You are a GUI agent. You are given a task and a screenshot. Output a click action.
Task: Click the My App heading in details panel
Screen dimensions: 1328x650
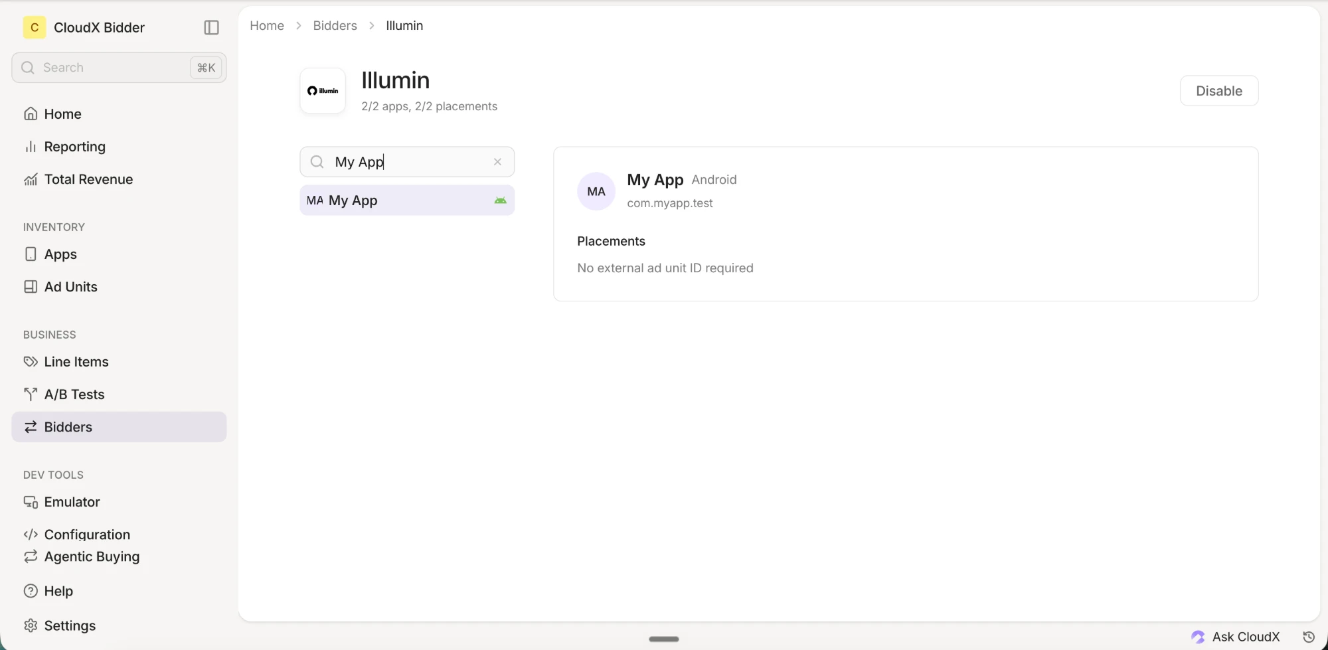[x=655, y=180]
